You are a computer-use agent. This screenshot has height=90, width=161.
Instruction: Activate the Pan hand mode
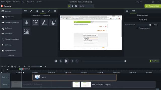72,6
